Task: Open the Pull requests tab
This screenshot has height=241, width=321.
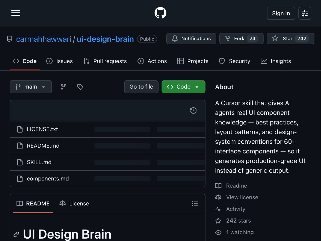Action: click(105, 61)
